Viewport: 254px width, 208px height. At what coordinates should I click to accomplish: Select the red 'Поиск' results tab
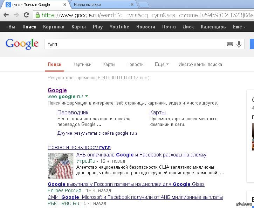(x=54, y=64)
